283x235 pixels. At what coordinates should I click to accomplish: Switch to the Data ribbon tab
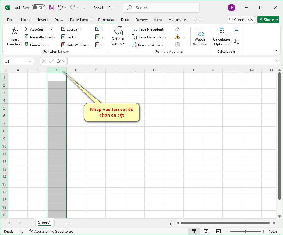pos(125,20)
